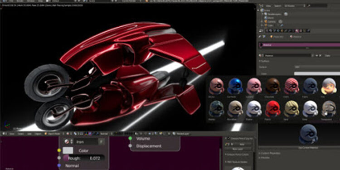Screen dimensions: 340x170
Task: Expand the Camera row in the Outliner
Action: pos(262,21)
